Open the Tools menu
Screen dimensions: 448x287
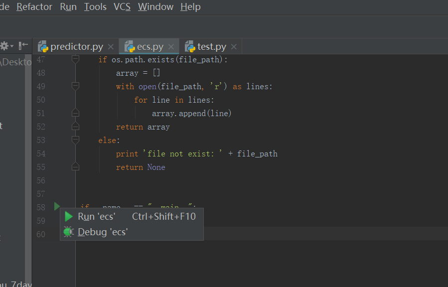point(95,6)
